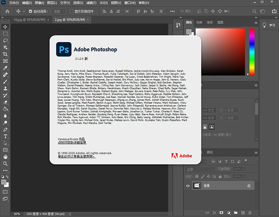Create a new group folder icon

coord(236,212)
